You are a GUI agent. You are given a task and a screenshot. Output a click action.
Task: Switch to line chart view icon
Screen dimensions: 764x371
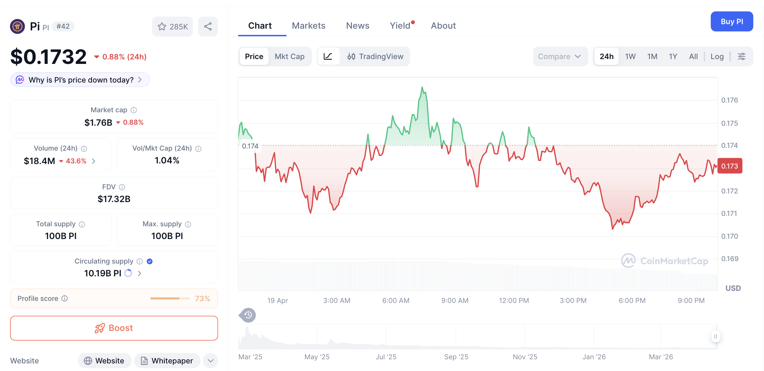(x=328, y=56)
